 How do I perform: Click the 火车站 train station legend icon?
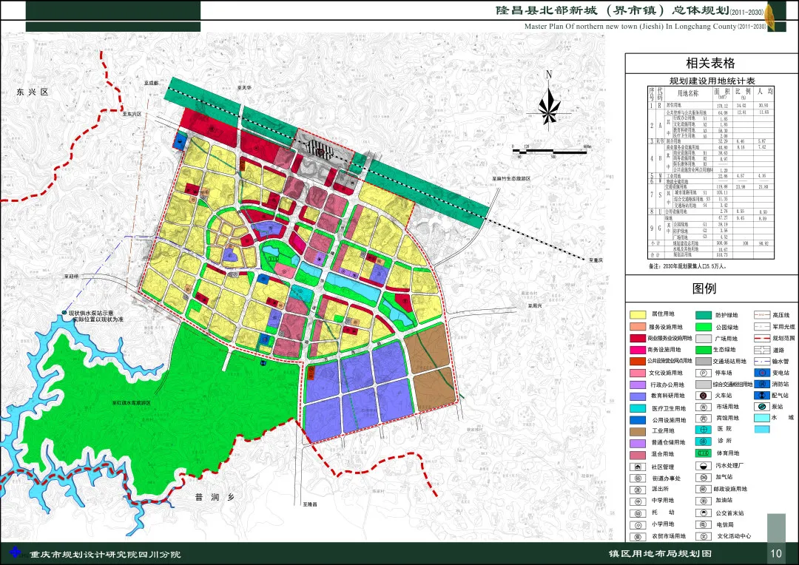click(702, 395)
